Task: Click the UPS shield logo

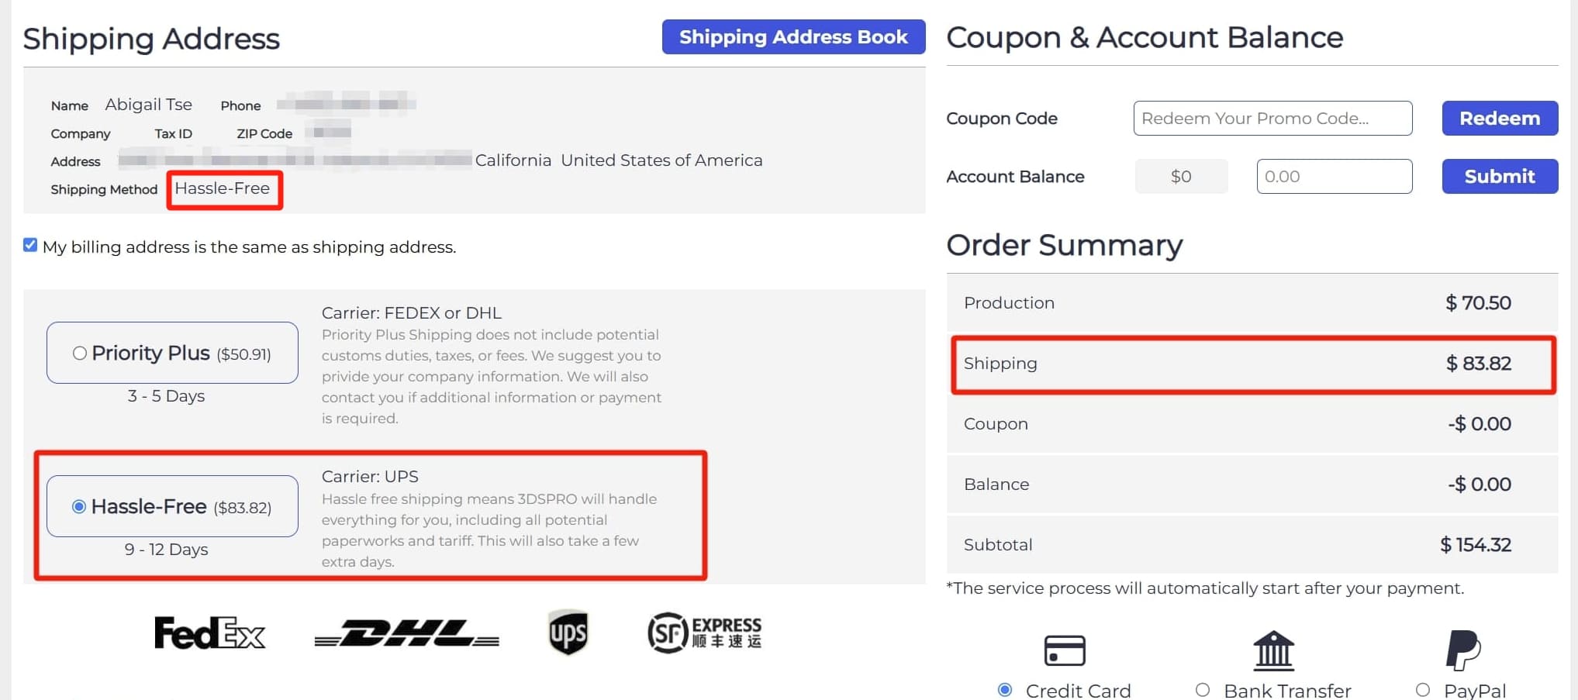Action: point(568,633)
